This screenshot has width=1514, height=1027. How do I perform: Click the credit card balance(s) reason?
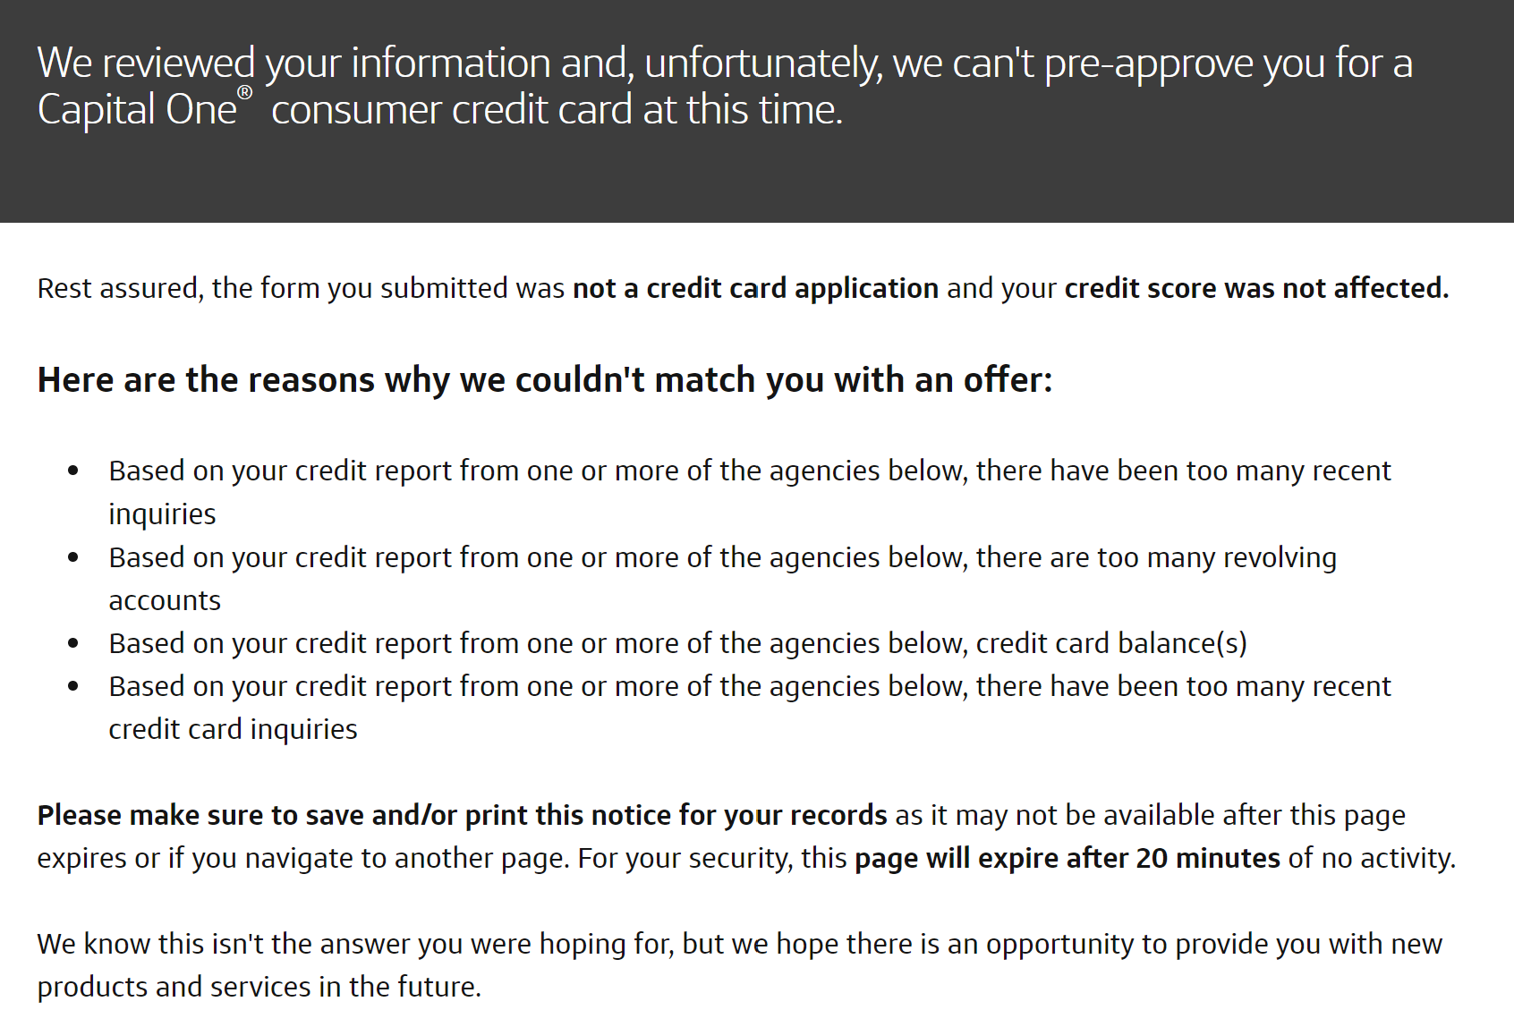pyautogui.click(x=677, y=643)
